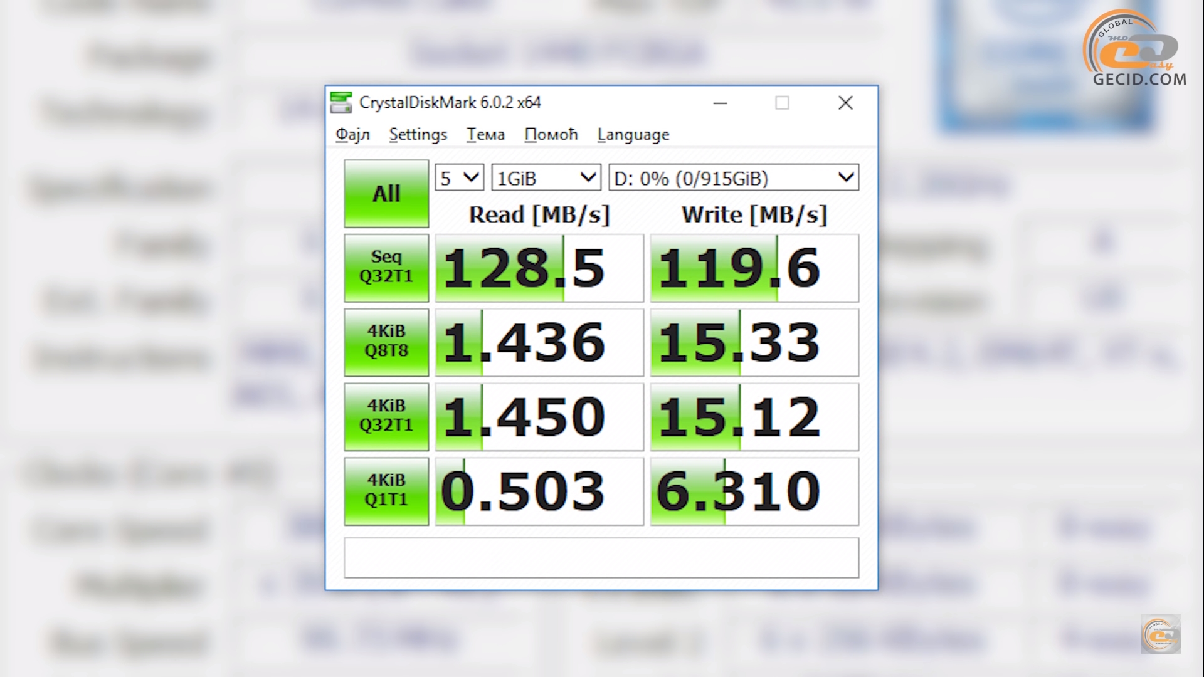Click the 4KiB Q32T1 read value 1.450
Viewport: 1204px width, 677px height.
539,417
